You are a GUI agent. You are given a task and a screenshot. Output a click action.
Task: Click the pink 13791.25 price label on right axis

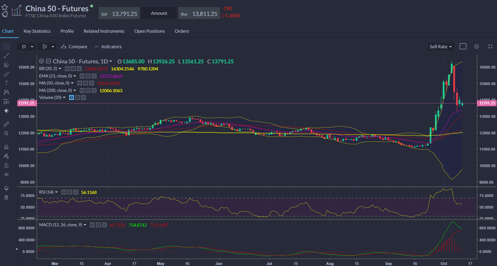click(486, 103)
